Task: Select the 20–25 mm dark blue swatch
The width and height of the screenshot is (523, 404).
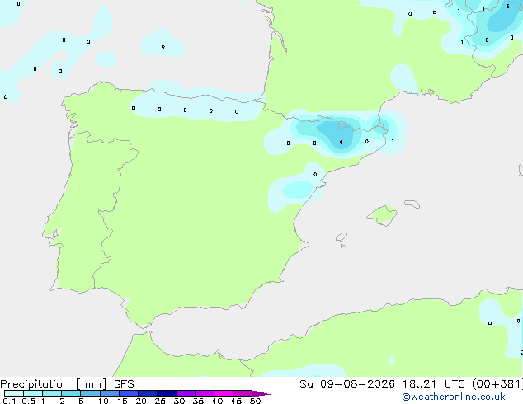Action: (148, 393)
